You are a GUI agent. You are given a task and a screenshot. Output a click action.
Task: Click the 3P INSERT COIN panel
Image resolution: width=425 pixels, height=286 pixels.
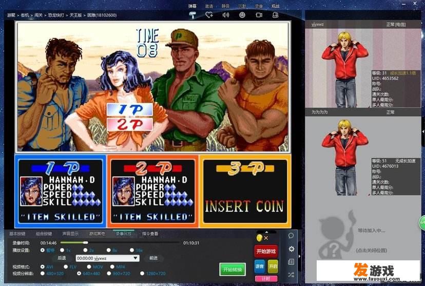245,191
